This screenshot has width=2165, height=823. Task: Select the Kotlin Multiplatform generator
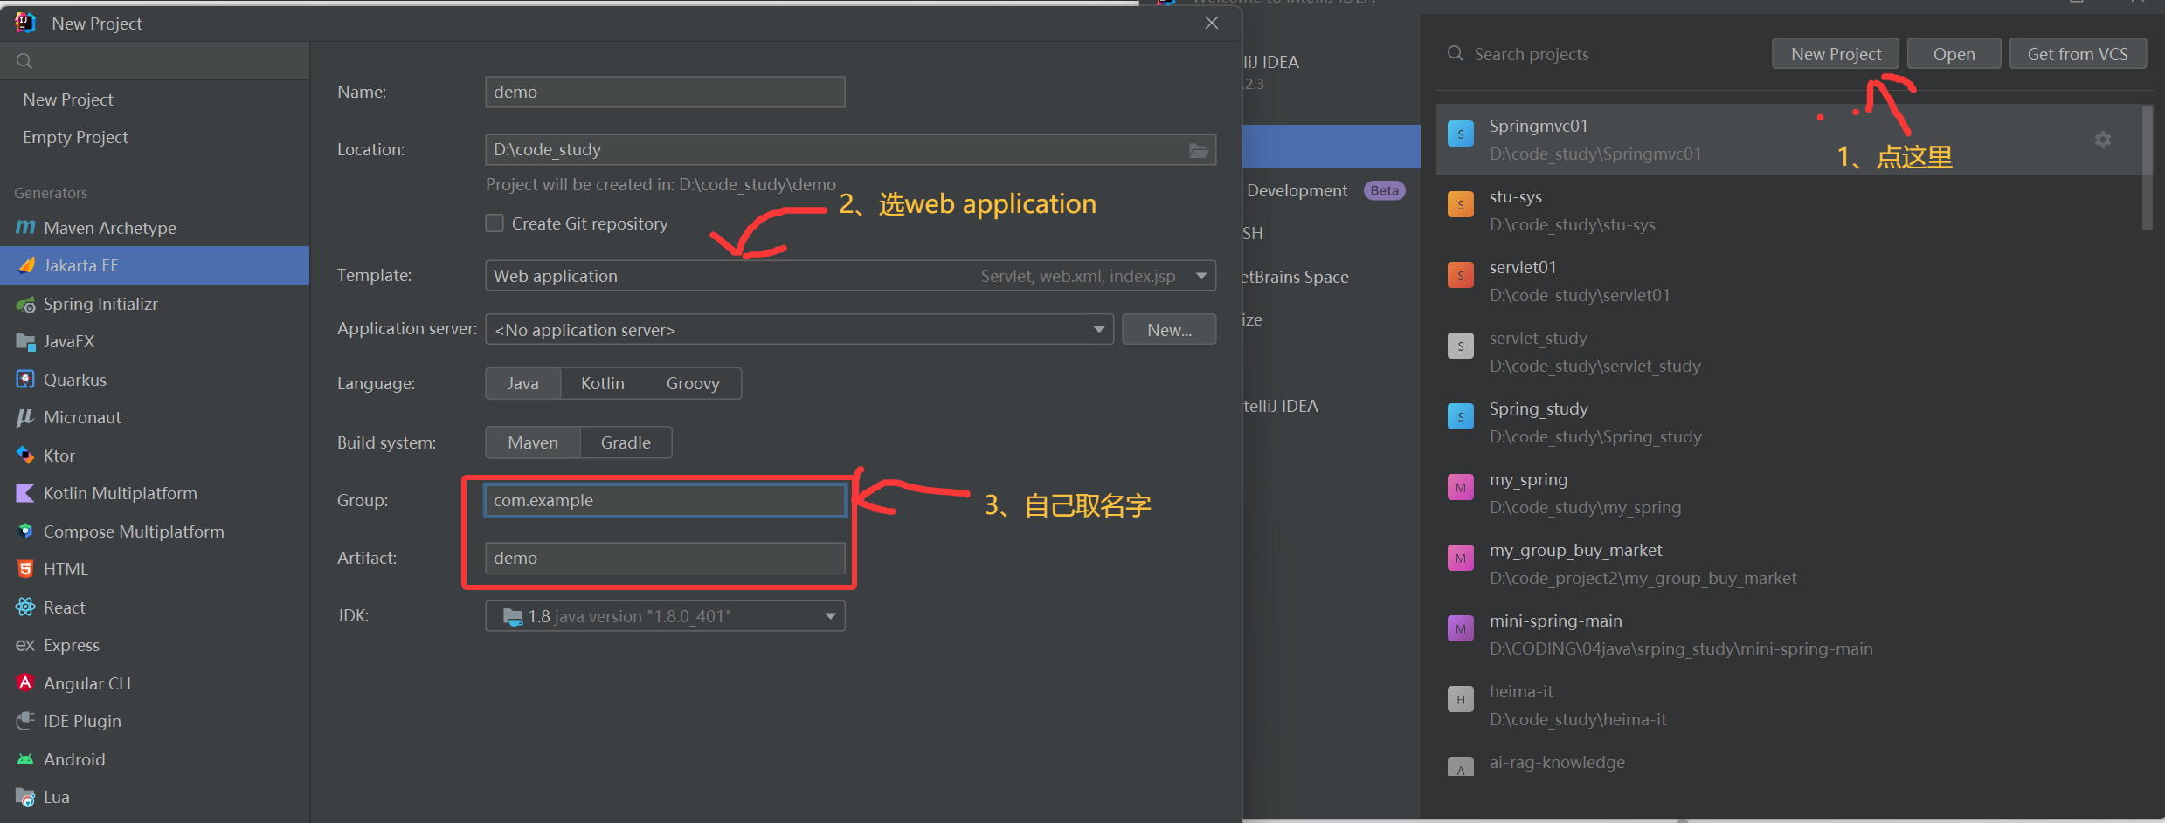(155, 493)
